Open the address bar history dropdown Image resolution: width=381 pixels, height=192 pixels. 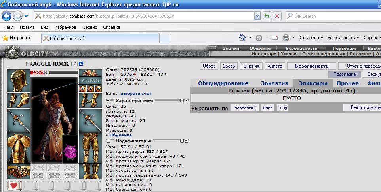(x=257, y=16)
